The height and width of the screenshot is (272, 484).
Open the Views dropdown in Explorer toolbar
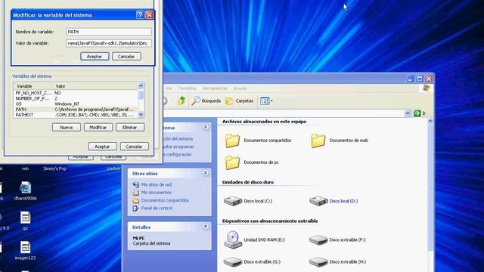(266, 100)
